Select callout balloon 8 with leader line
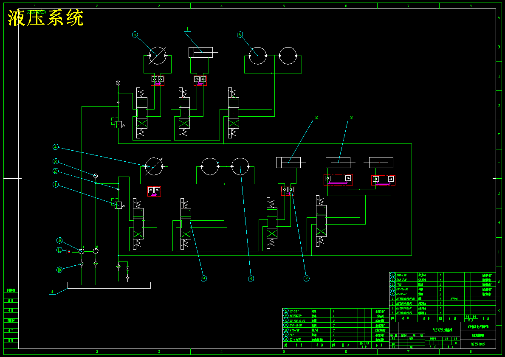Image resolution: width=505 pixels, height=357 pixels. 251,278
